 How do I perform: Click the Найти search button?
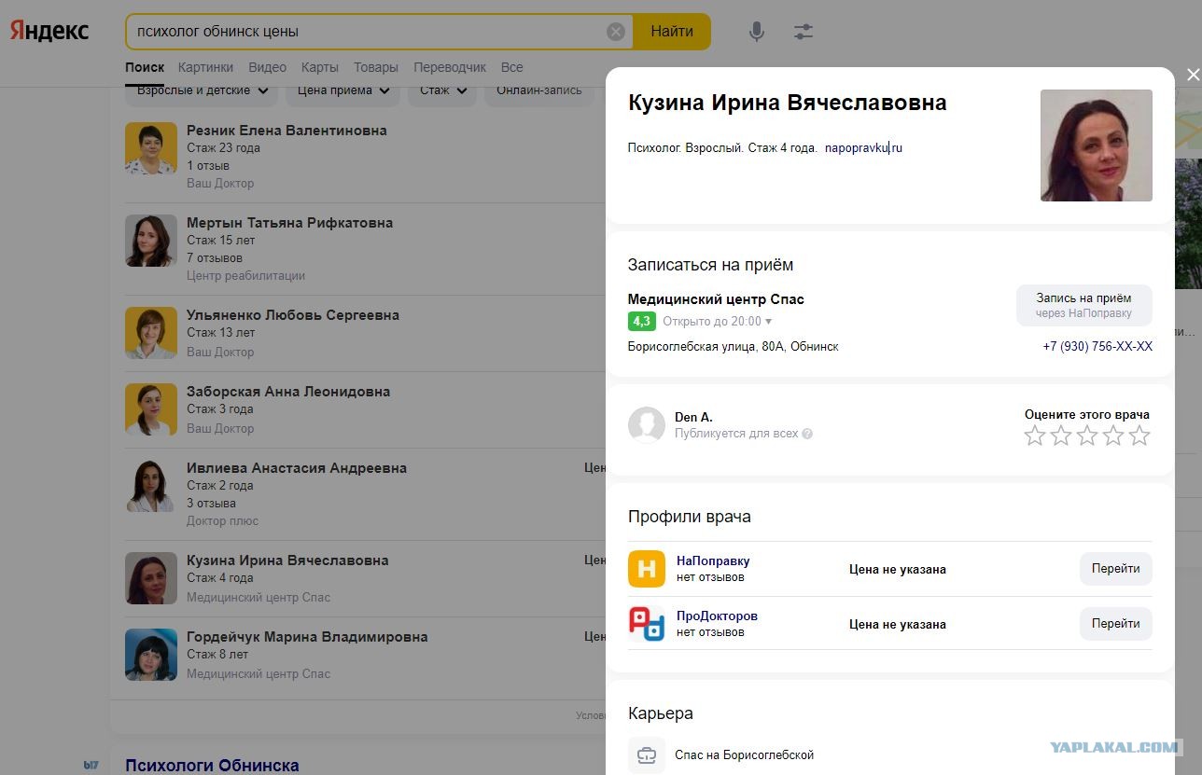(672, 32)
